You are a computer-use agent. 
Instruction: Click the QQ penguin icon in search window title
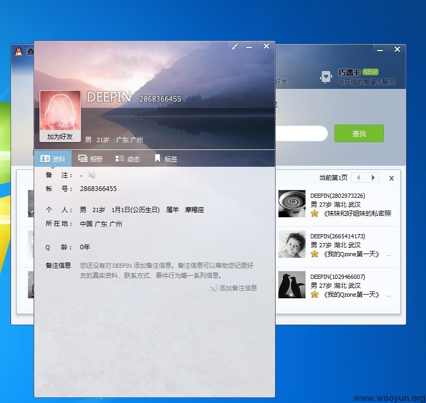[x=18, y=52]
